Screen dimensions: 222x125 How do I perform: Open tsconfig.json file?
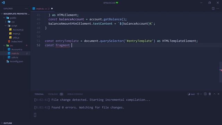[17, 61]
